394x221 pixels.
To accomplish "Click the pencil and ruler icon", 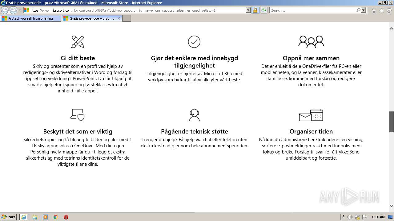I will tap(78, 42).
